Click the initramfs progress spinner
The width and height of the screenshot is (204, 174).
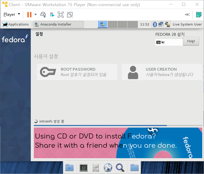point(36,121)
